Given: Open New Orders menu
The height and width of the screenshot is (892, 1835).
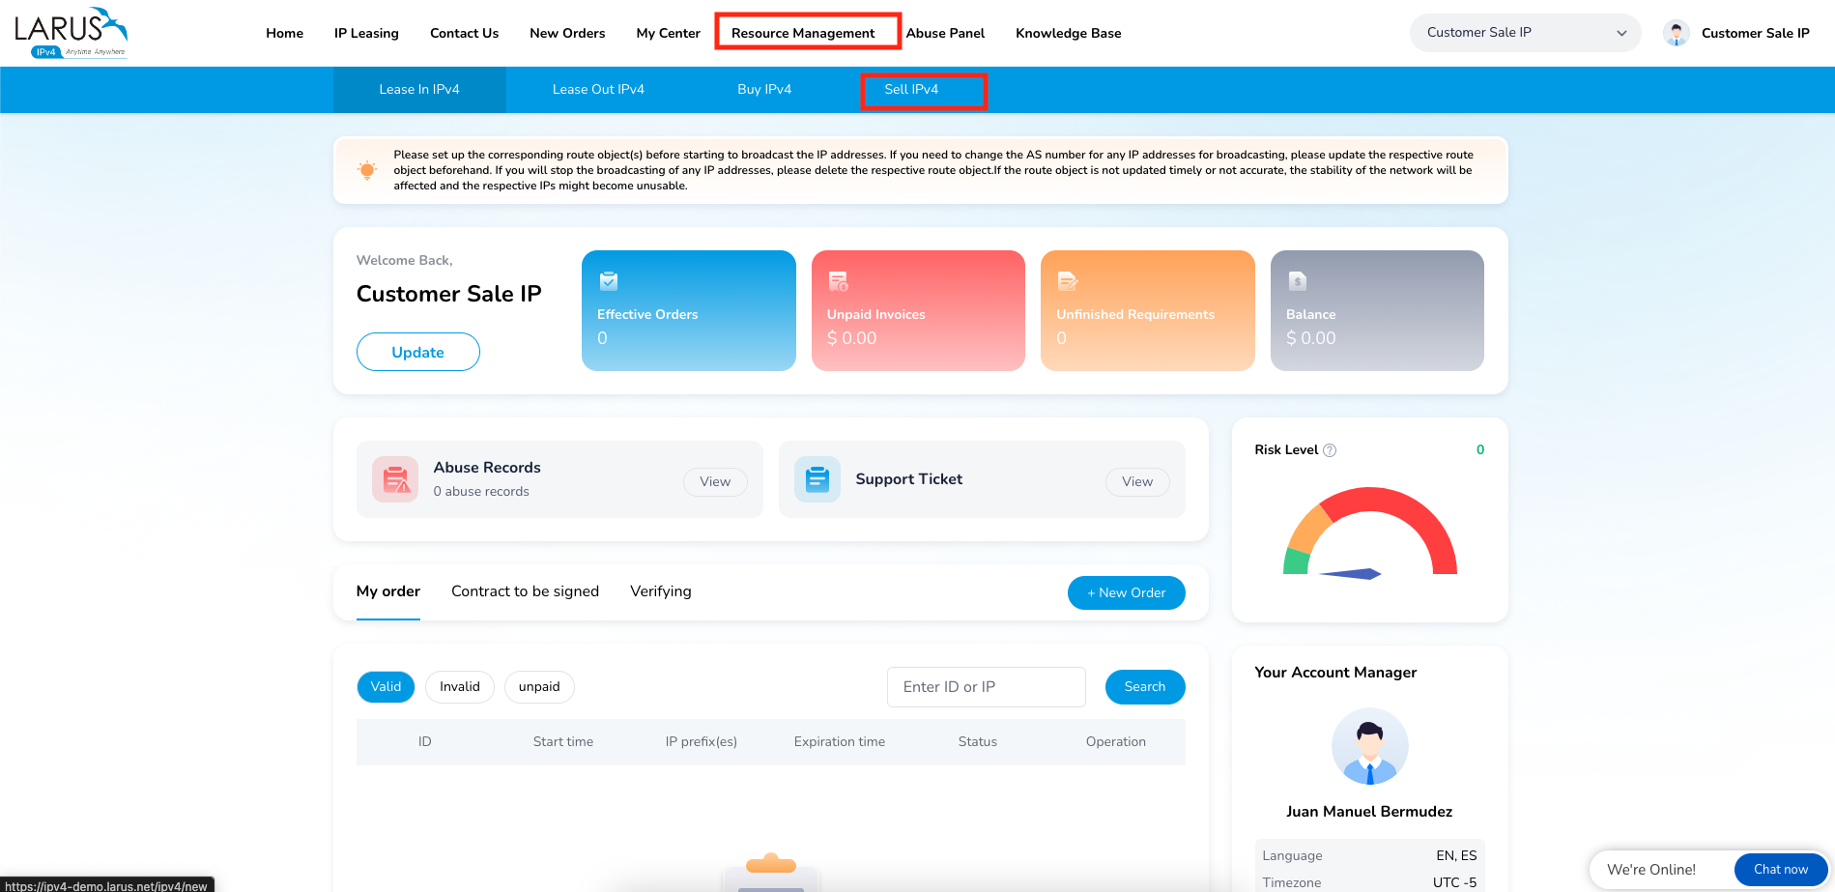Looking at the screenshot, I should (567, 33).
